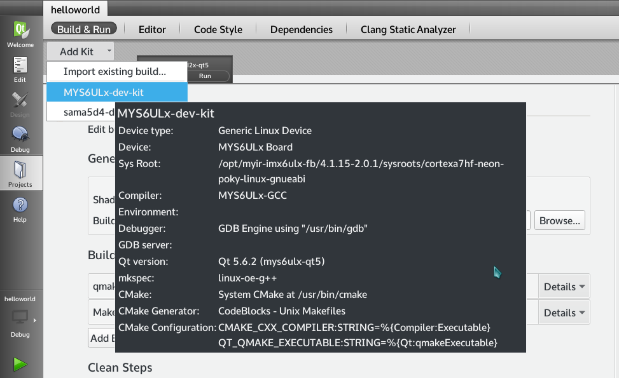This screenshot has width=619, height=378.
Task: Click the "Compiler:" label in tooltip
Action: tap(140, 195)
